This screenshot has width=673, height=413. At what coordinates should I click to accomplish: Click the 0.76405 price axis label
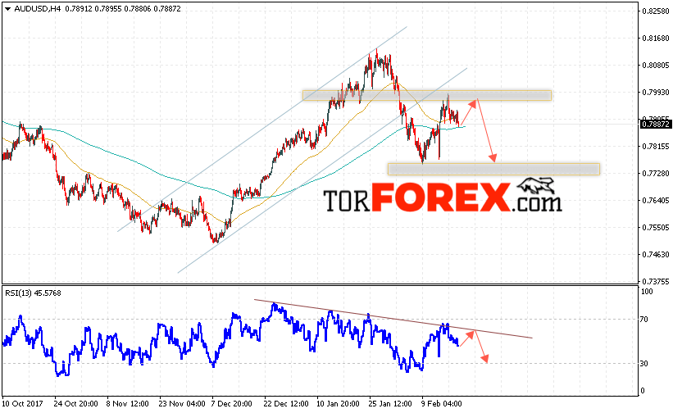click(656, 200)
